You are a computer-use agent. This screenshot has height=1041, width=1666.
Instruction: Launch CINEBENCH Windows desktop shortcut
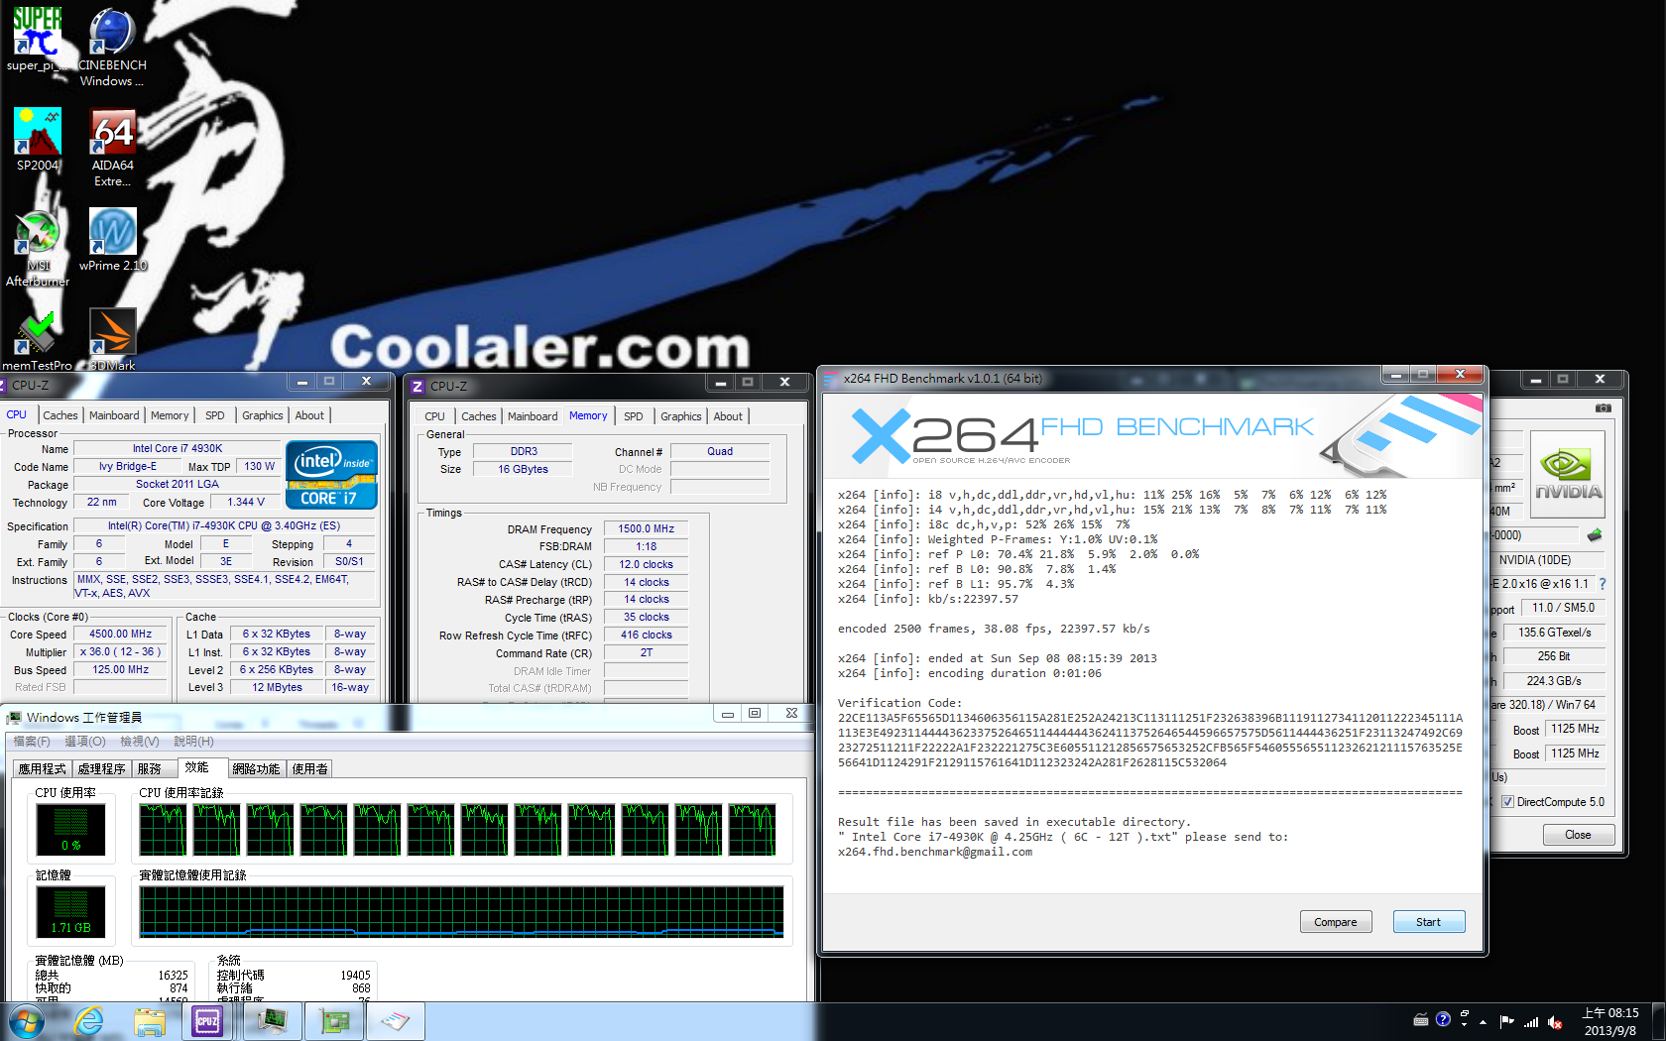point(112,48)
